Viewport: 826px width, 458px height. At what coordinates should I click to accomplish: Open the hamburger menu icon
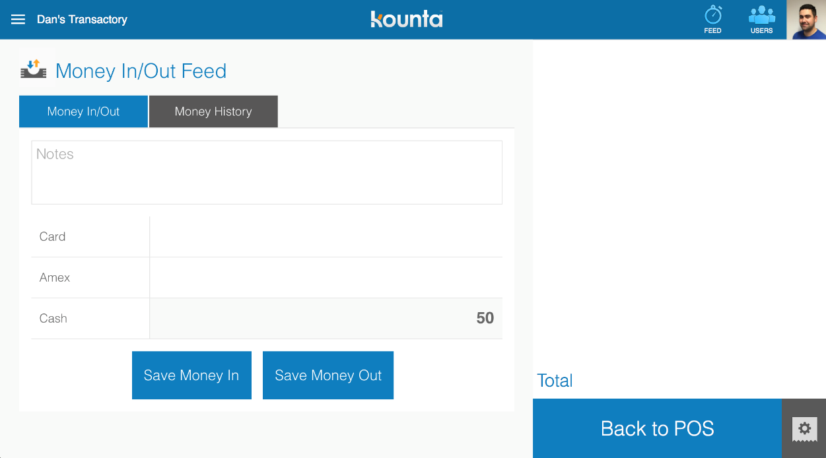18,20
